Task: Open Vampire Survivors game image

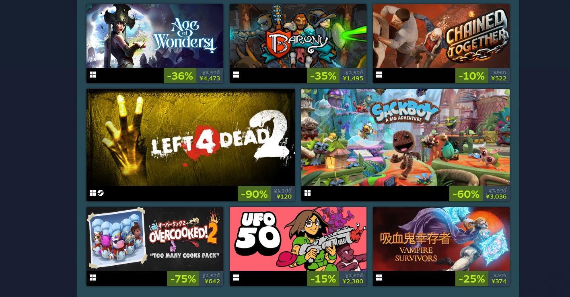Action: coord(441,239)
